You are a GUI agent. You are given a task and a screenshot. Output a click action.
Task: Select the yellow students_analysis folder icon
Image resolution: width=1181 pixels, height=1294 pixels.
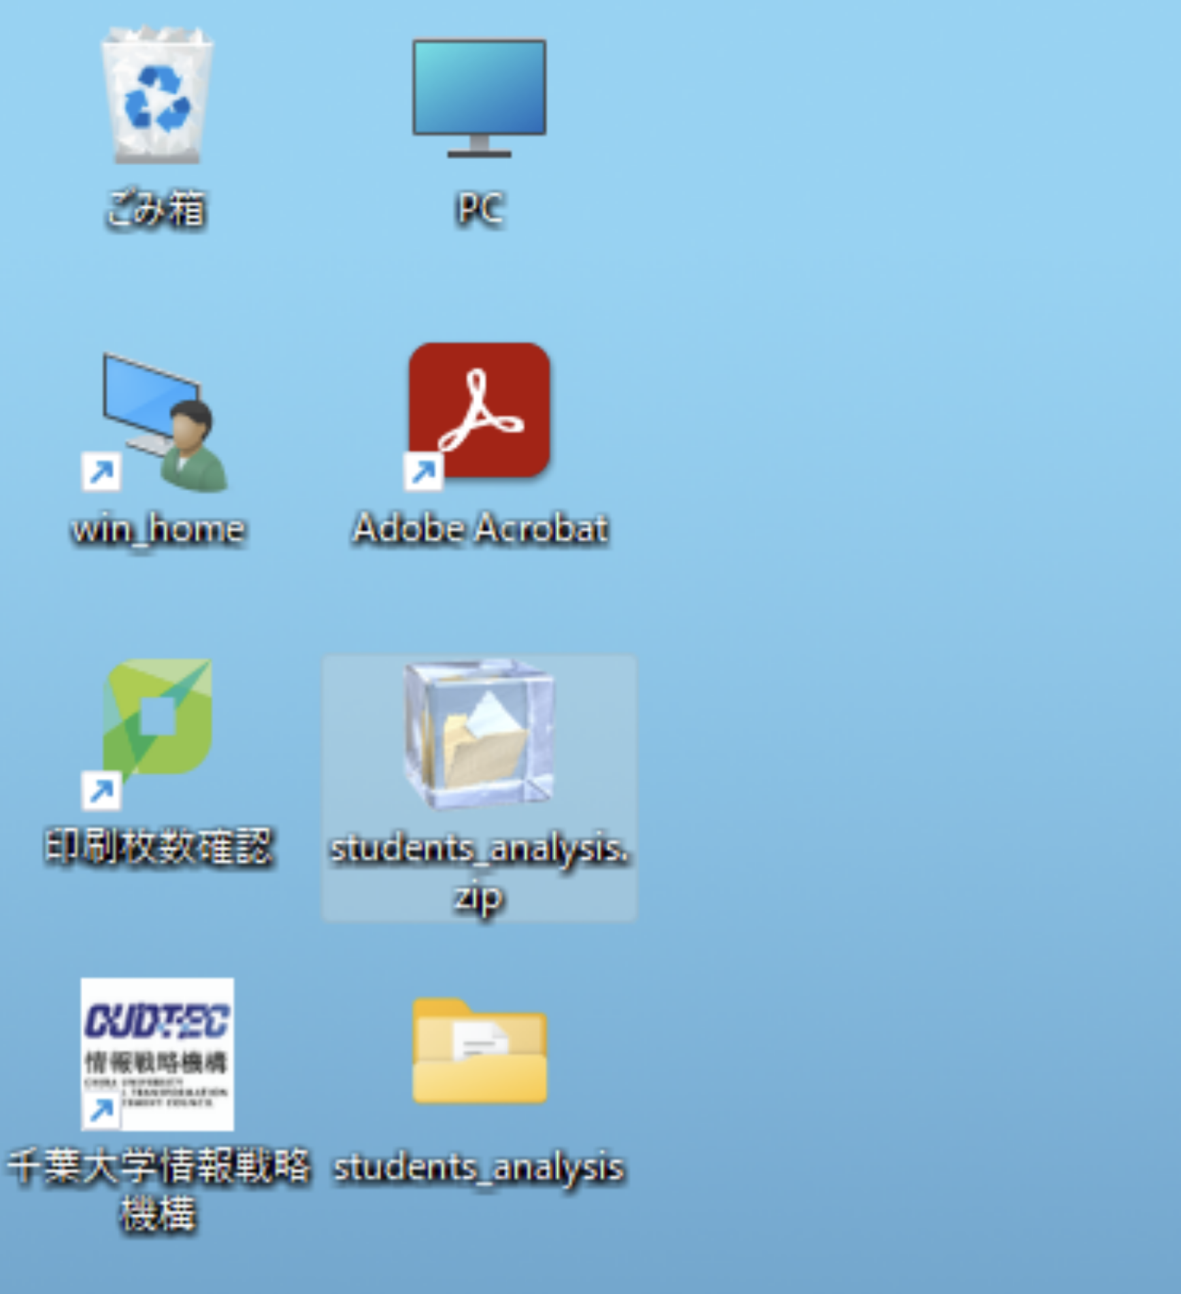pos(479,1052)
